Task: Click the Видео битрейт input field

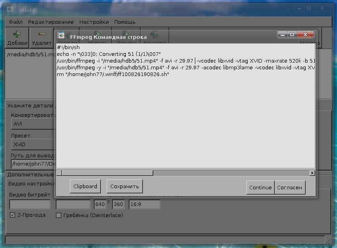Action: click(x=30, y=204)
